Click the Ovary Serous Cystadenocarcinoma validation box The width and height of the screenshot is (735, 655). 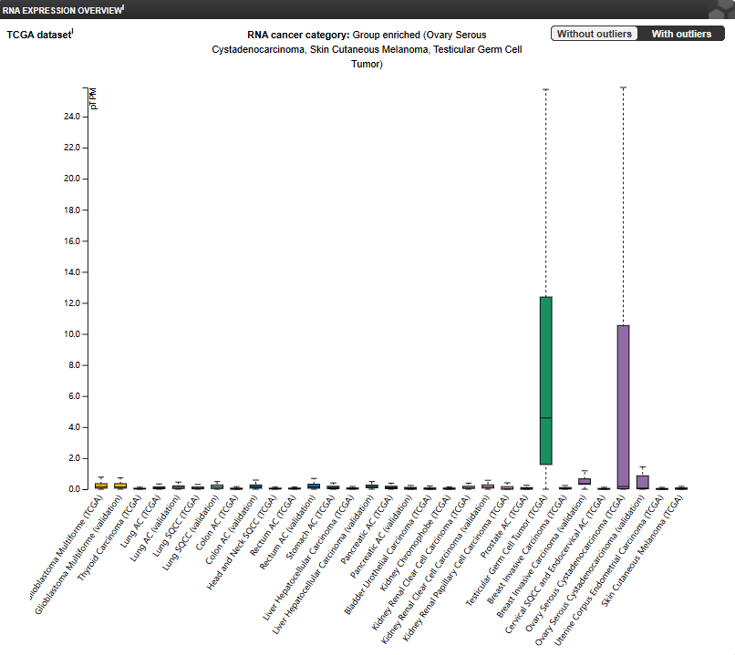coord(643,482)
